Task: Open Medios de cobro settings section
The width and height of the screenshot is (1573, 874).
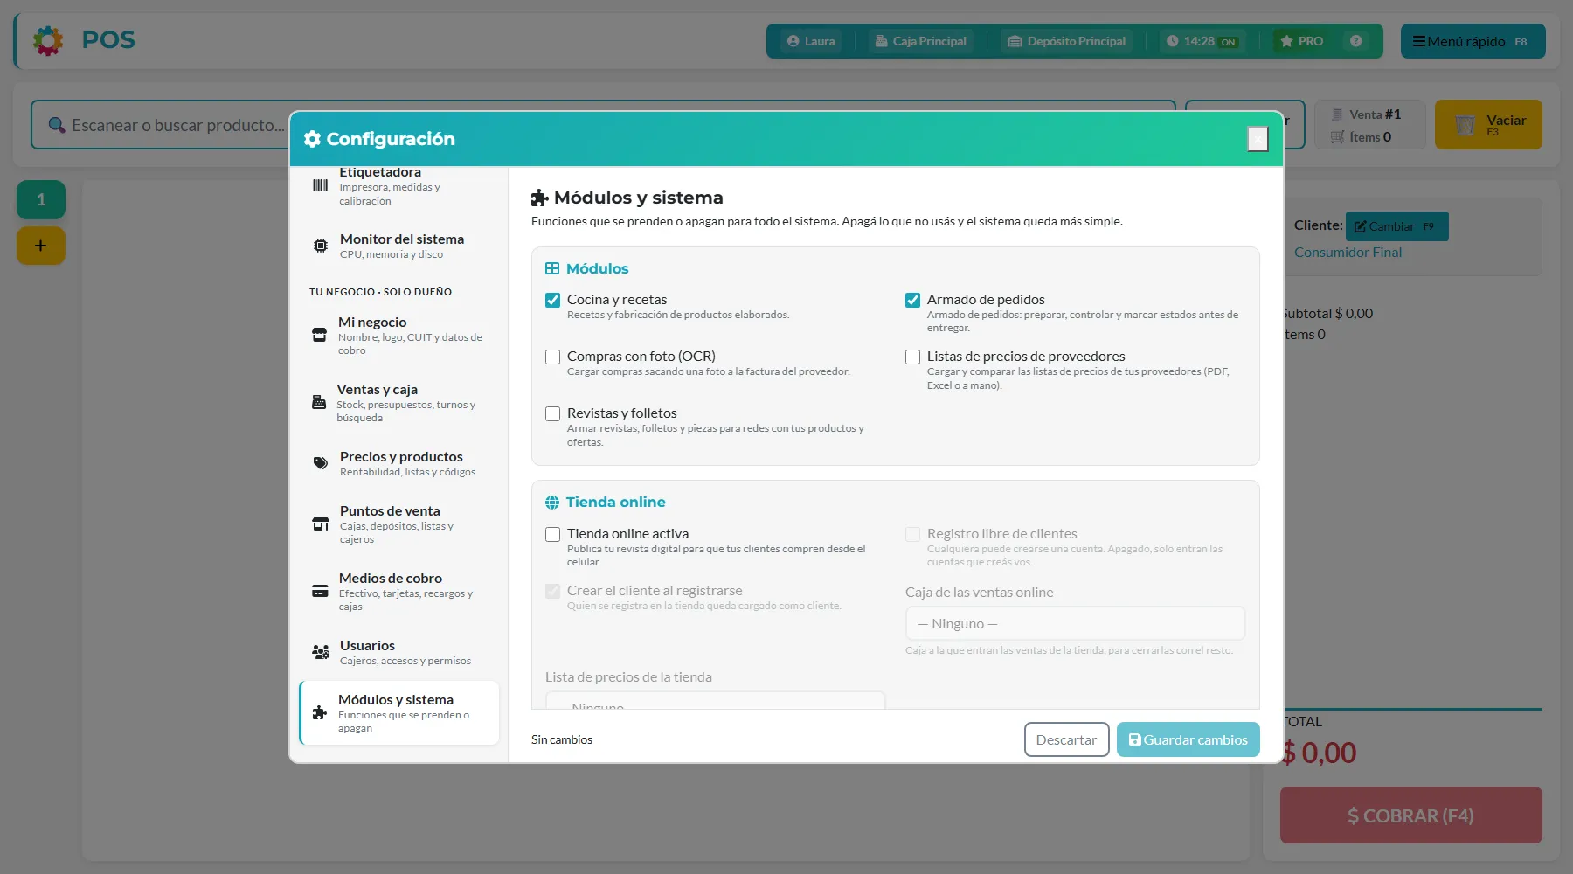Action: tap(399, 592)
